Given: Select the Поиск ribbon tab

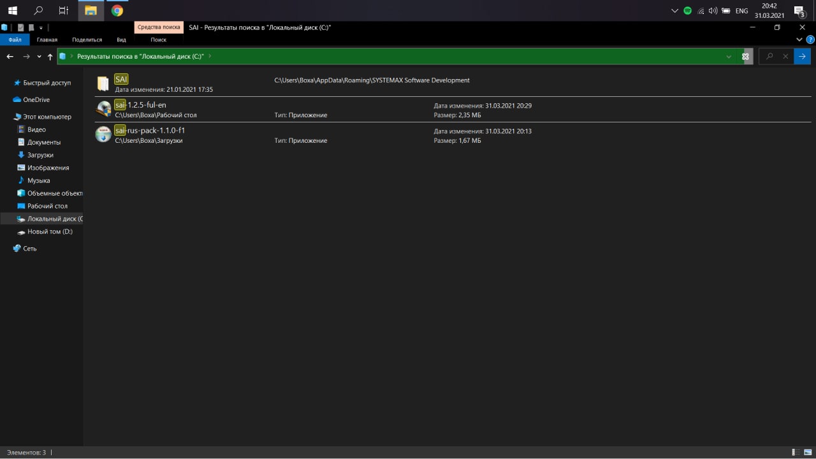Looking at the screenshot, I should (x=158, y=40).
